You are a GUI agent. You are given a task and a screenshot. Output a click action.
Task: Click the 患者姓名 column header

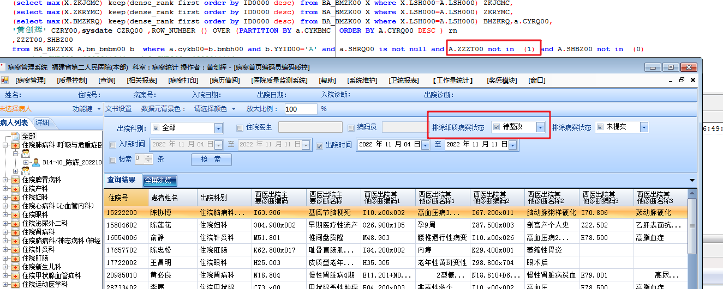click(x=172, y=198)
